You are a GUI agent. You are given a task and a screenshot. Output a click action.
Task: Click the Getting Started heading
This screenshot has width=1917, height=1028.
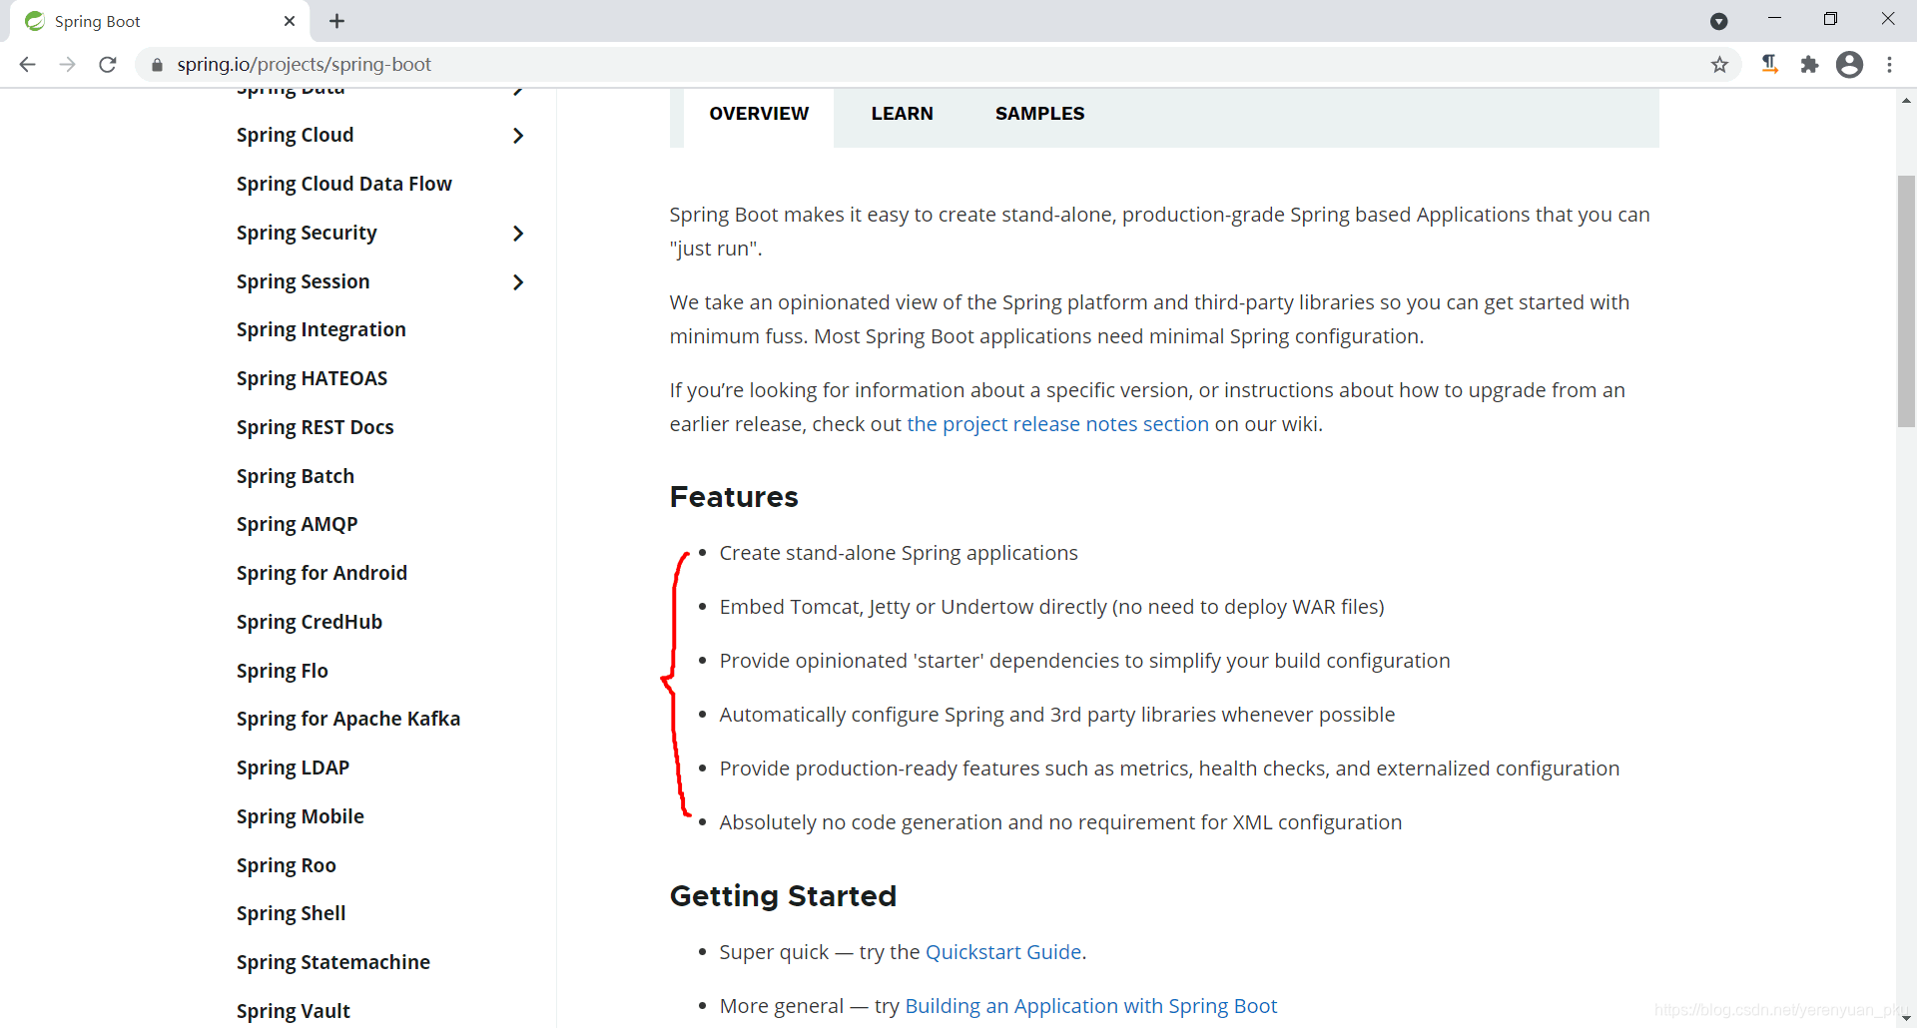tap(783, 896)
